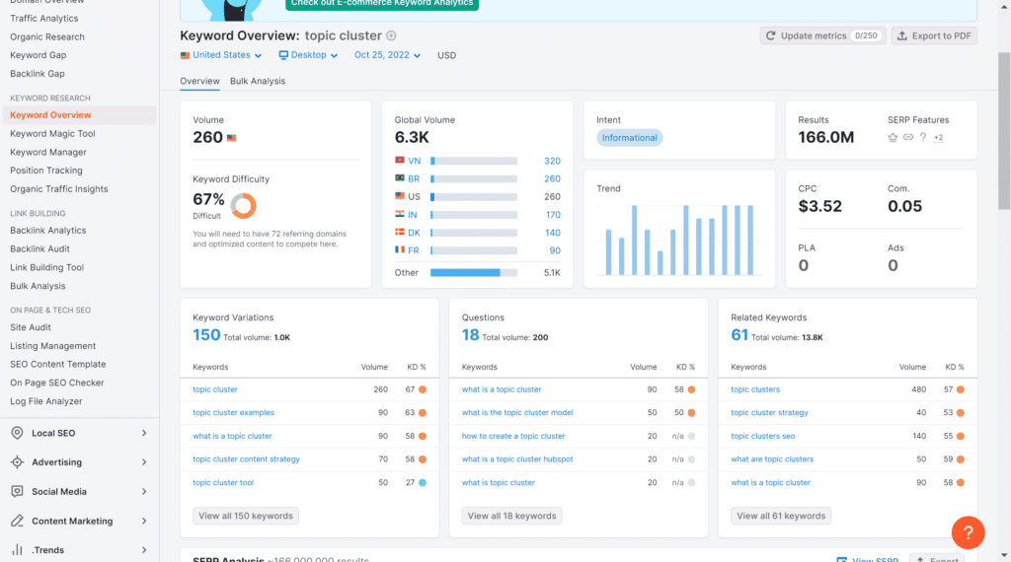Click the 18 questions count
The image size is (1011, 562).
470,335
